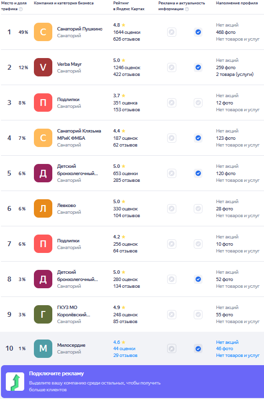Screen dimensions: 264x399
Task: Click the Левково 'Л' avatar icon
Action: [x=43, y=208]
